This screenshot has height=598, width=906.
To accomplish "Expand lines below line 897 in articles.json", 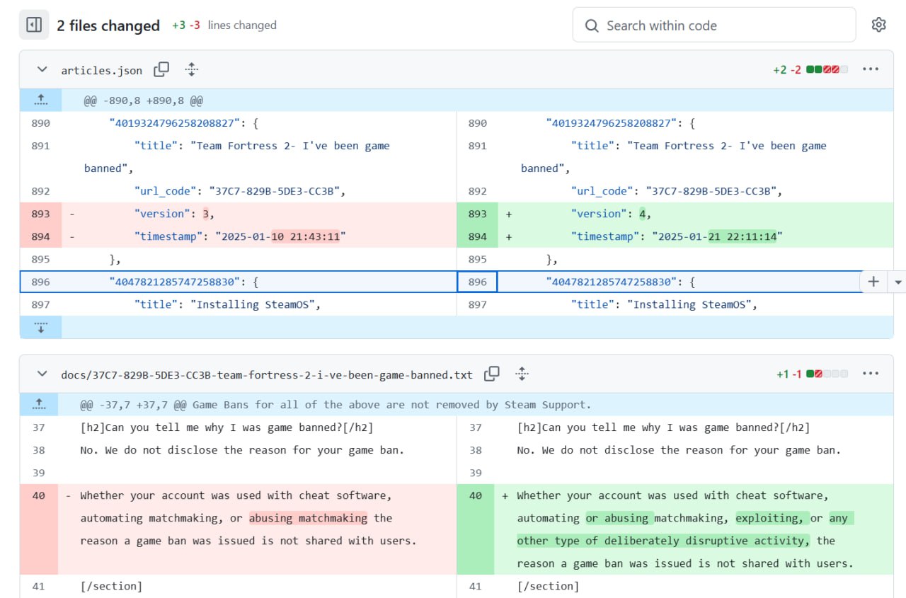I will coord(40,327).
